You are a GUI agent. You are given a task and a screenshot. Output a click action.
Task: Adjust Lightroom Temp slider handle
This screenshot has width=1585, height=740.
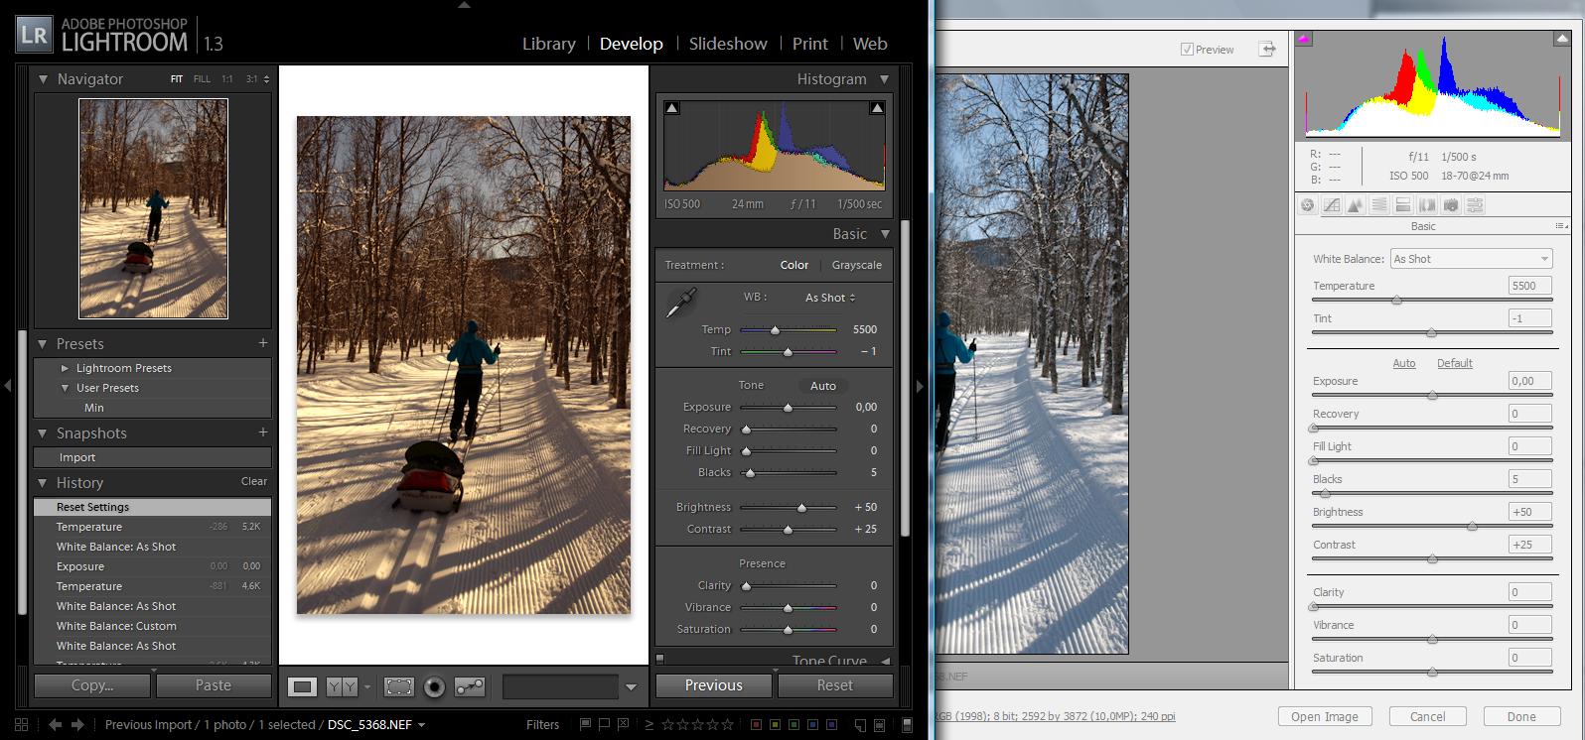point(775,329)
